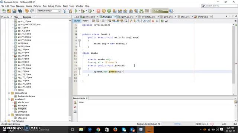The image size is (238, 133).
Task: Collapse the code fold at line 6
Action: coord(79,40)
